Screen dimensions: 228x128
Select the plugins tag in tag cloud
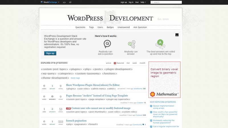pos(76,69)
